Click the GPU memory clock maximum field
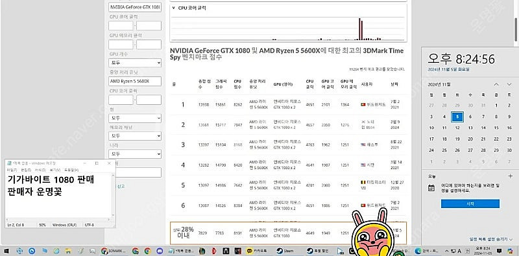Image resolution: width=519 pixels, height=256 pixels. [149, 44]
